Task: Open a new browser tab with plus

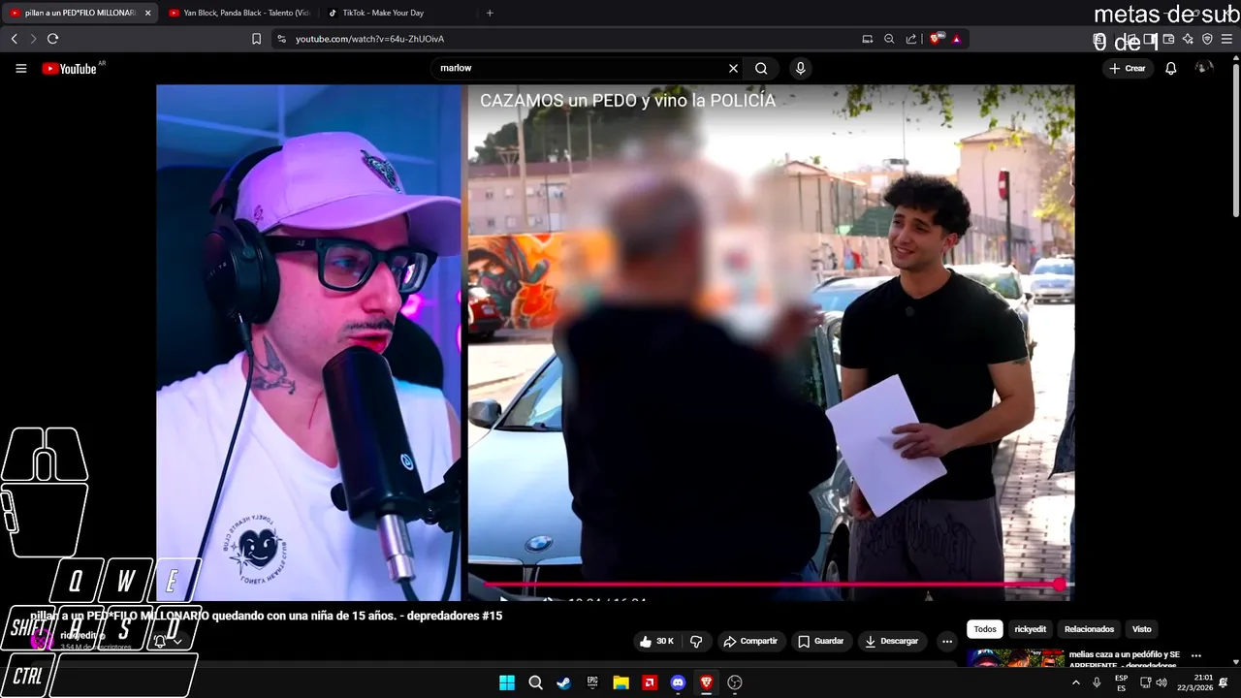Action: click(x=490, y=13)
